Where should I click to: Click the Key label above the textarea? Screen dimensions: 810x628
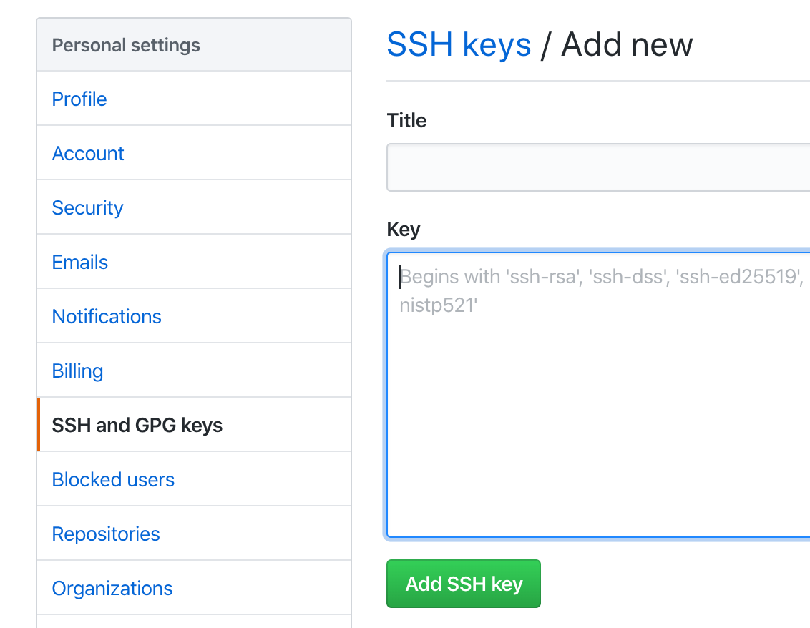click(403, 229)
